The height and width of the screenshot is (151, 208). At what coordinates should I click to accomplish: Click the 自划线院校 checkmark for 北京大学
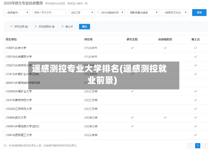point(165,48)
